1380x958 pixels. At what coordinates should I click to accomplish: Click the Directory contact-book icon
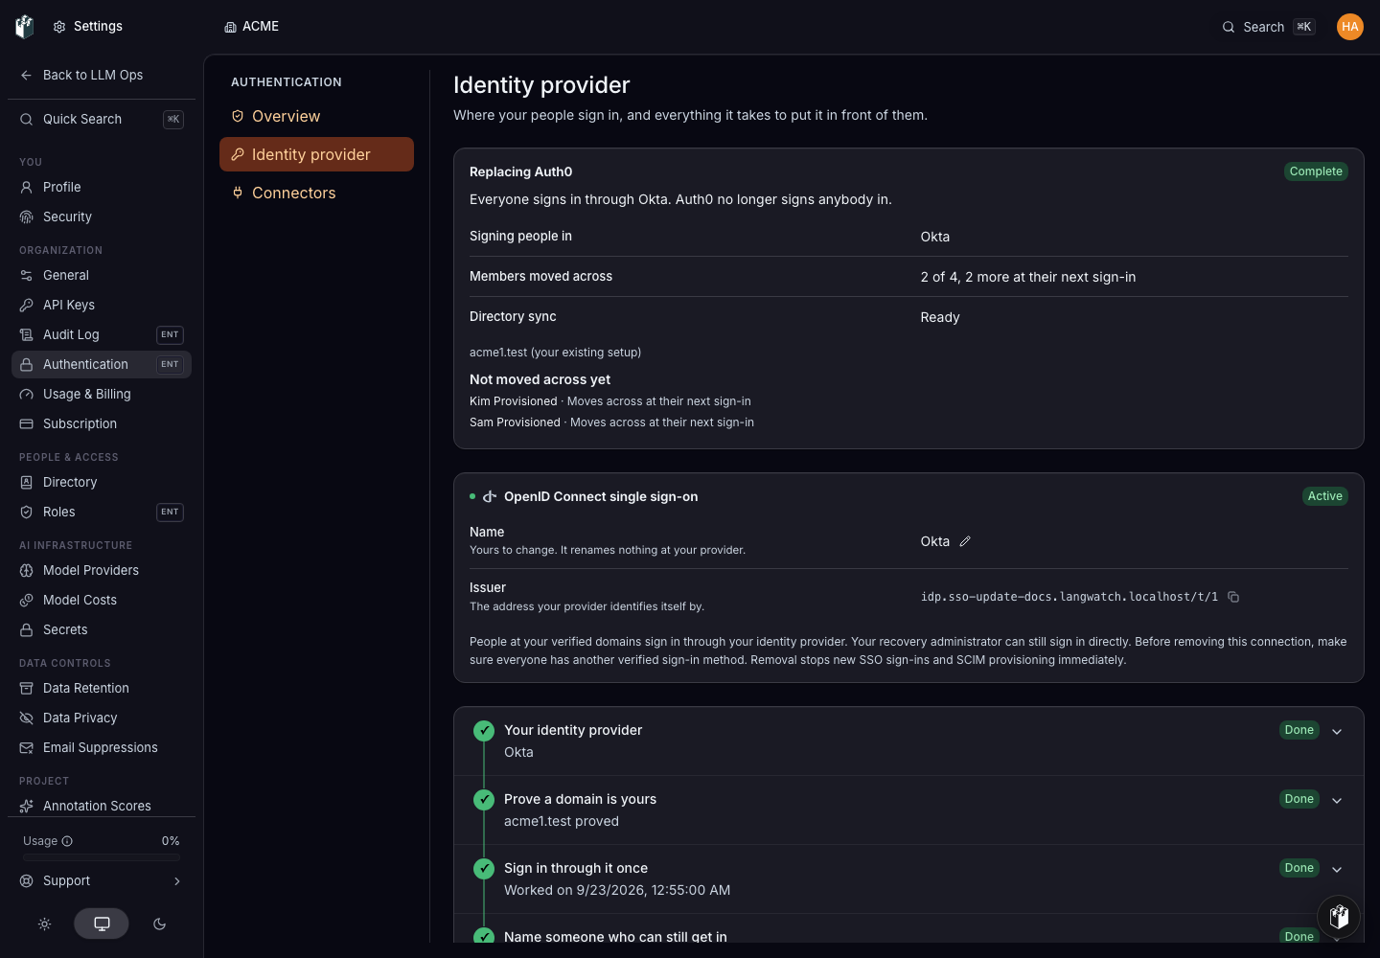(x=27, y=482)
